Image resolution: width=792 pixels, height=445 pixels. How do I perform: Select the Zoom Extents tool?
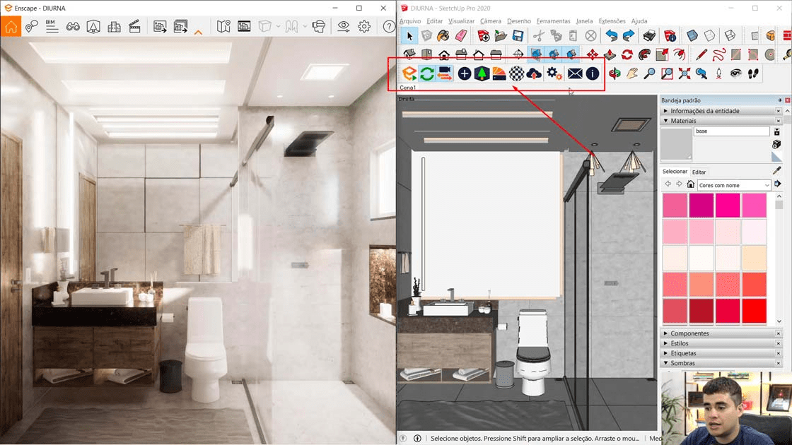pyautogui.click(x=685, y=73)
